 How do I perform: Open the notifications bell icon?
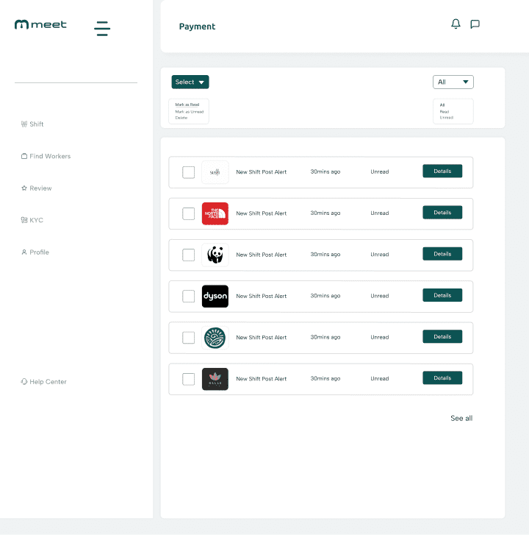point(456,24)
